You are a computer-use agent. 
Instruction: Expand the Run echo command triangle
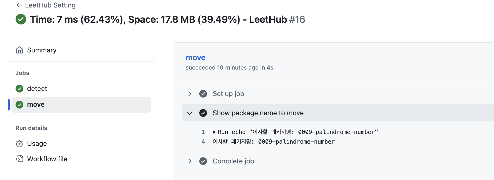[214, 132]
